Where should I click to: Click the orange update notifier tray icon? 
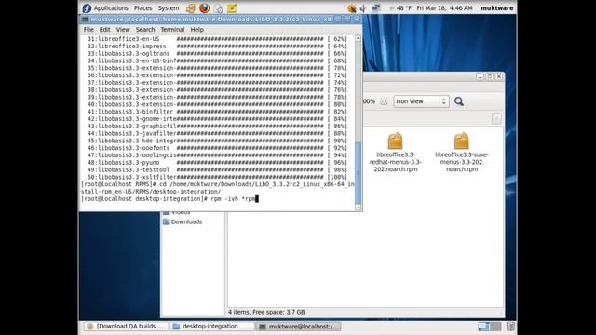coord(352,8)
